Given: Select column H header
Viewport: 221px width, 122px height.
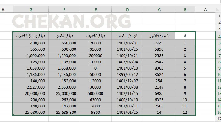Looking at the screenshot, I should pyautogui.click(x=6, y=9).
